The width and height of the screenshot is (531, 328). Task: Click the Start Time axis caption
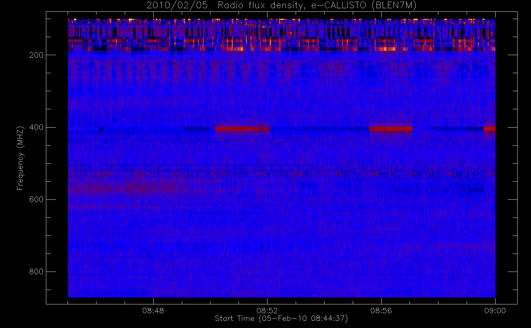(281, 318)
